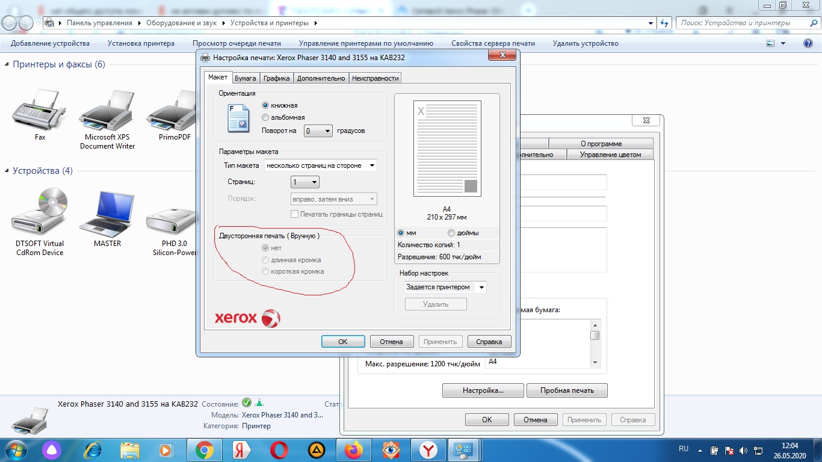Click OK in printer properties window

[x=487, y=420]
